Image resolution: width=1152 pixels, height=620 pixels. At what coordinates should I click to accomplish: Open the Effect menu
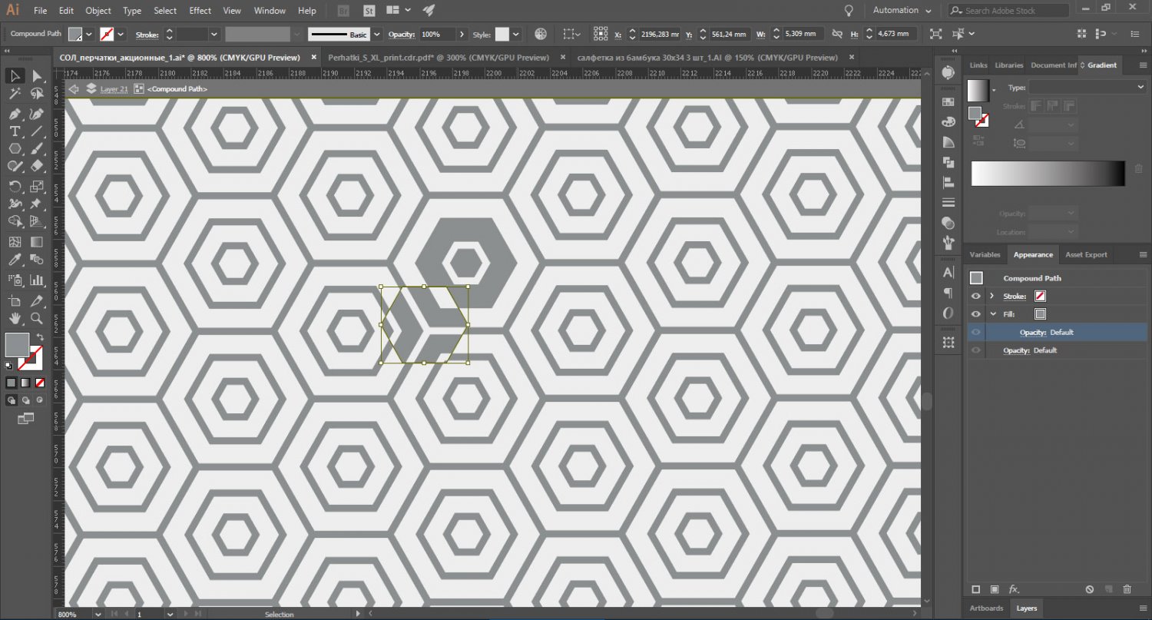200,11
